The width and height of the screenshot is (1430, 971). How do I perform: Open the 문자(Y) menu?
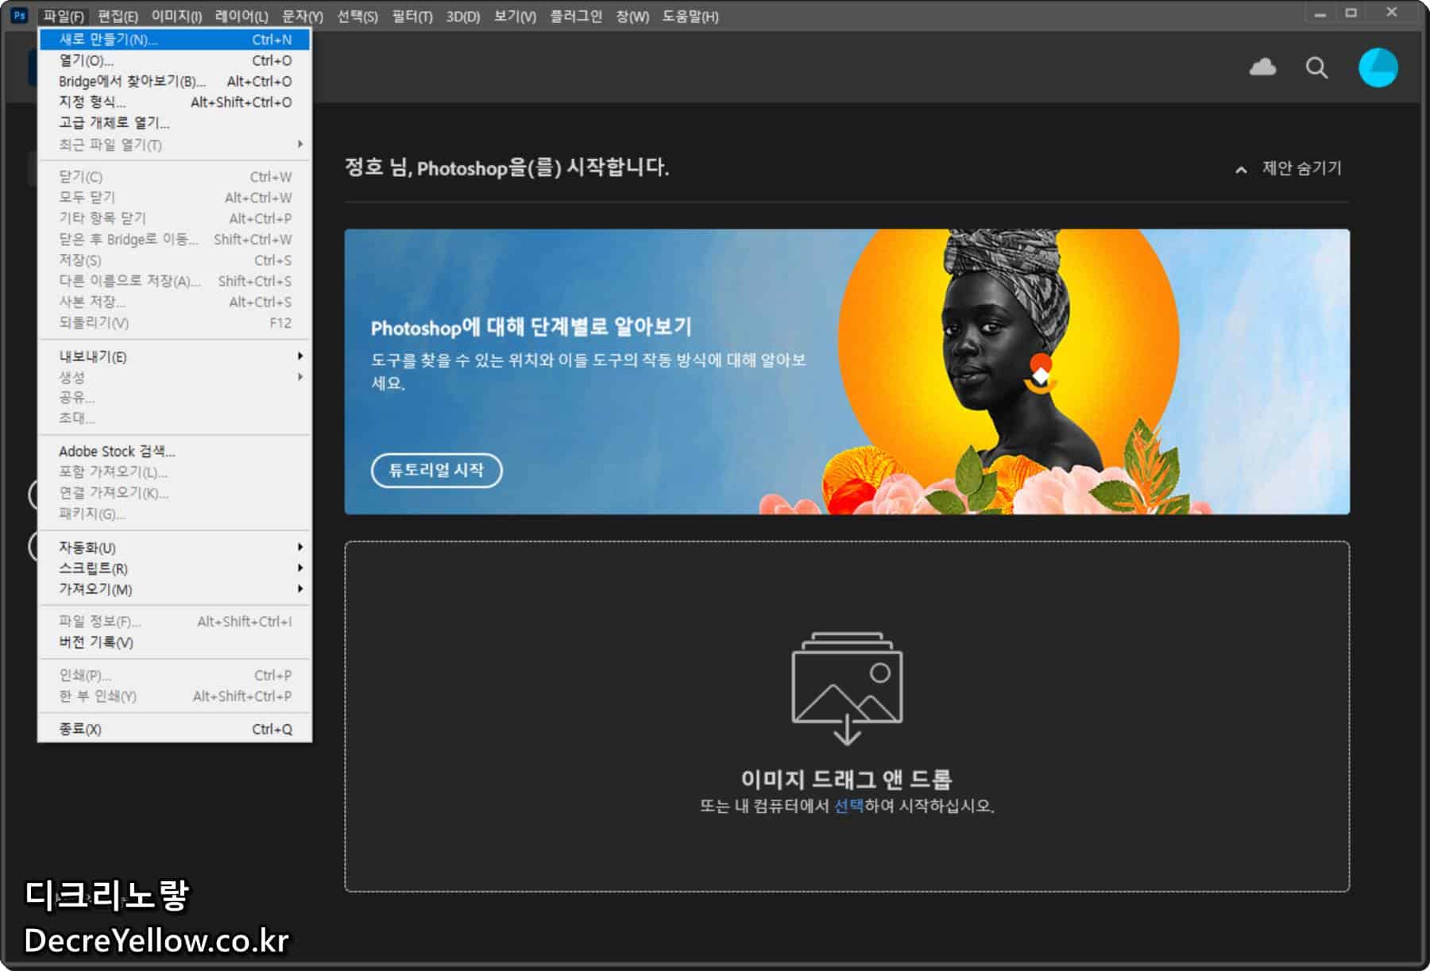pyautogui.click(x=303, y=16)
